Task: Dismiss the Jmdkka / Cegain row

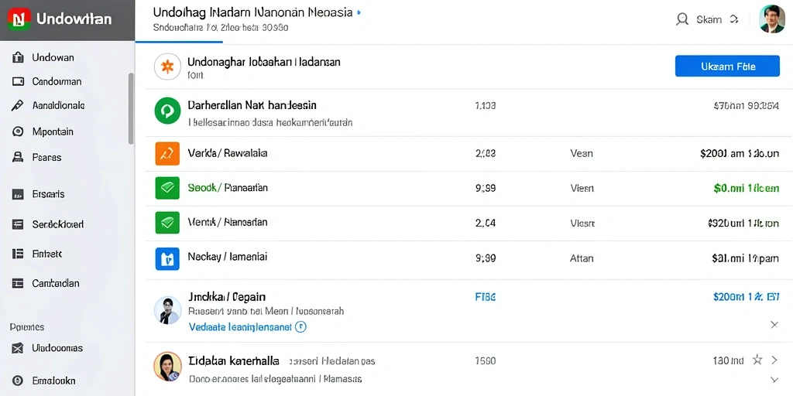Action: [x=774, y=325]
